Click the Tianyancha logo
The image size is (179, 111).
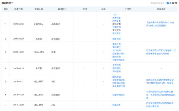tap(172, 3)
